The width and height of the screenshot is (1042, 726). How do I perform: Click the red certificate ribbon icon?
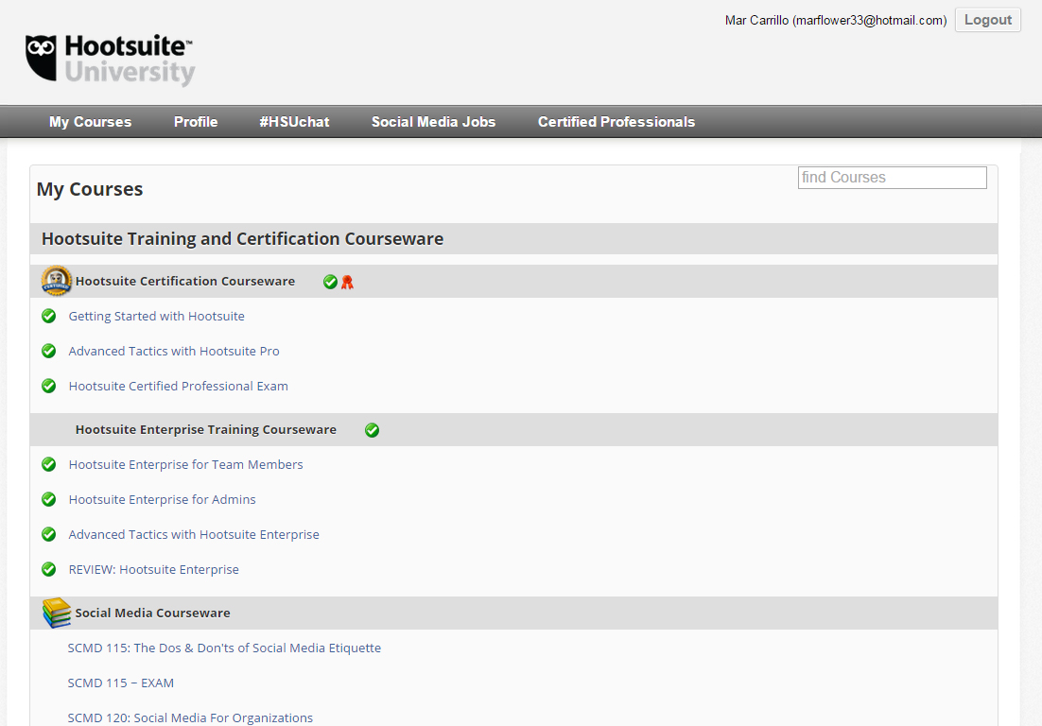tap(347, 282)
